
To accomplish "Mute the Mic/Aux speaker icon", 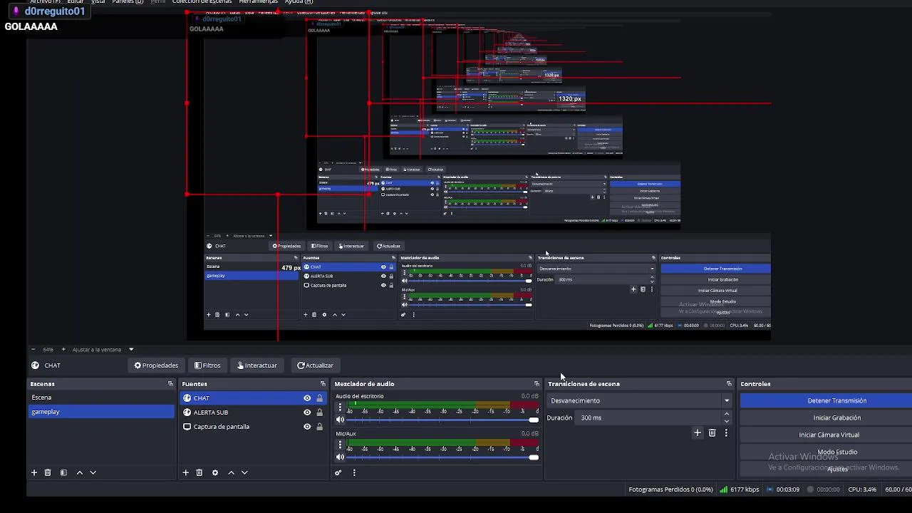I will (x=340, y=457).
